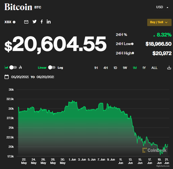Edit the 06/20/2022 end date field
173x169 pixels.
pyautogui.click(x=45, y=77)
